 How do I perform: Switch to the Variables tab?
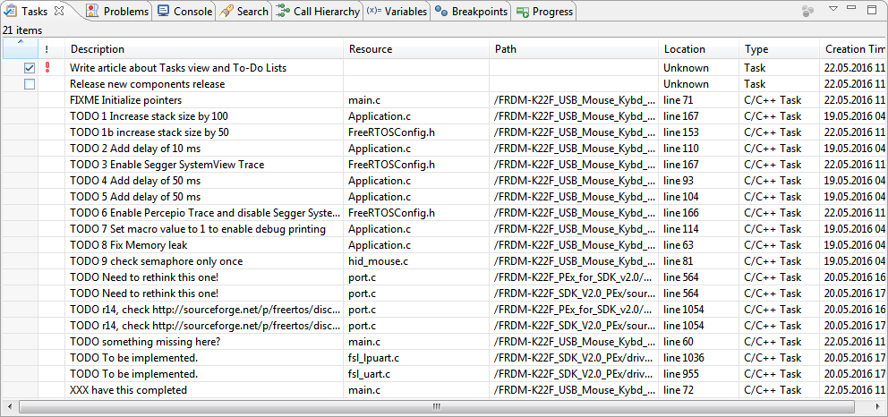[397, 11]
